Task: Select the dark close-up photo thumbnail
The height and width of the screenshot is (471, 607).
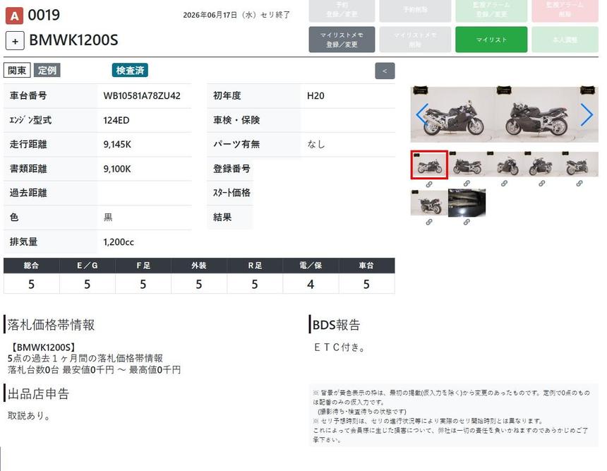Action: [x=467, y=202]
